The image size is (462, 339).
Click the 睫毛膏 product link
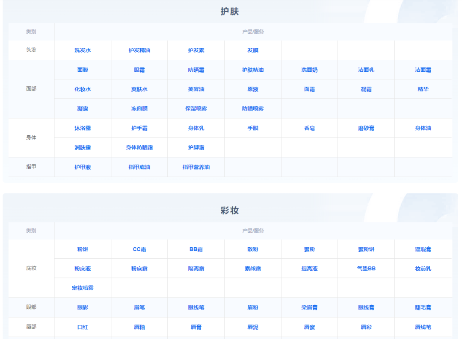423,307
